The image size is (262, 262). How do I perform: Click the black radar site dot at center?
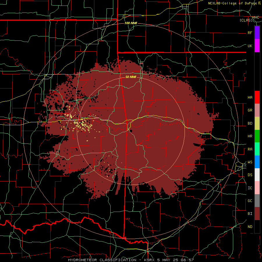coord(131,131)
